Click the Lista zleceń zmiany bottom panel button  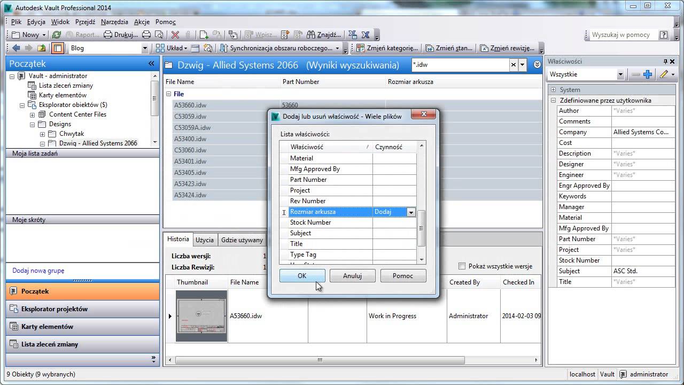pos(82,344)
